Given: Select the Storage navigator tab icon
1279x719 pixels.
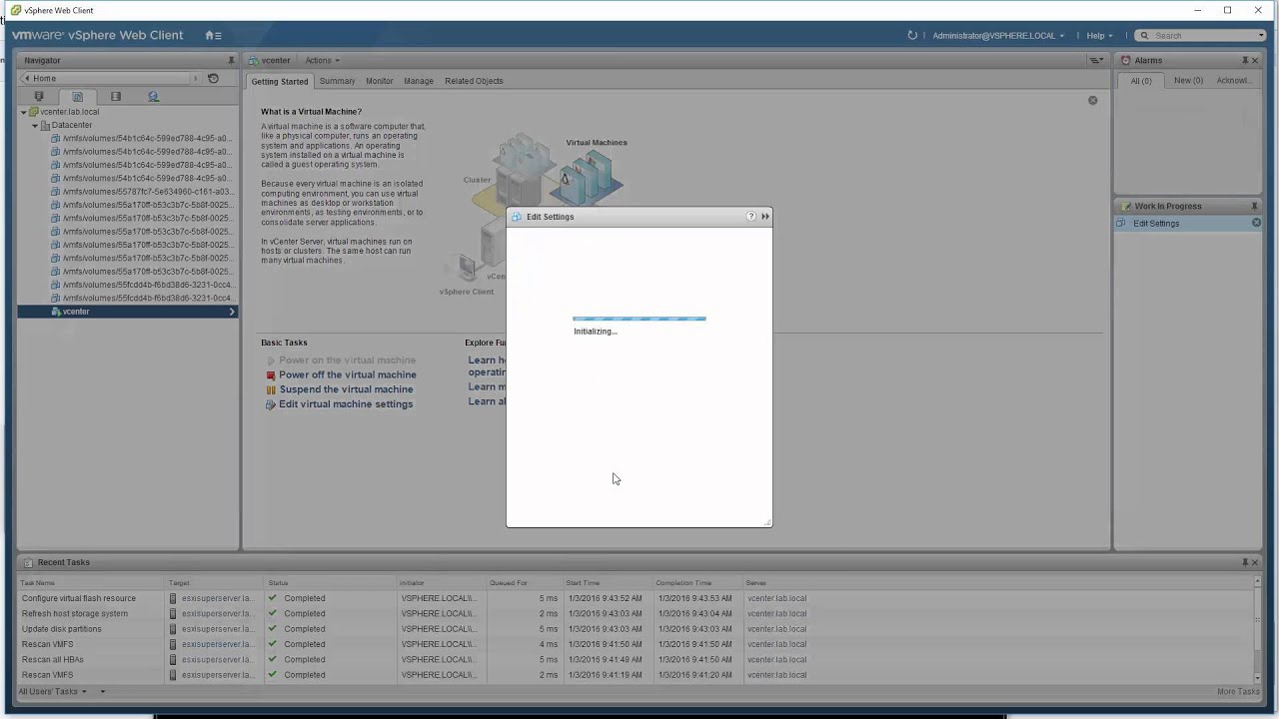Looking at the screenshot, I should (x=115, y=97).
